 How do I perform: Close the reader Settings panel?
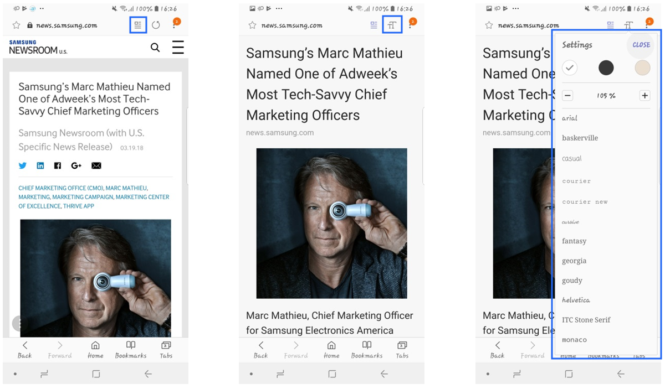coord(641,45)
